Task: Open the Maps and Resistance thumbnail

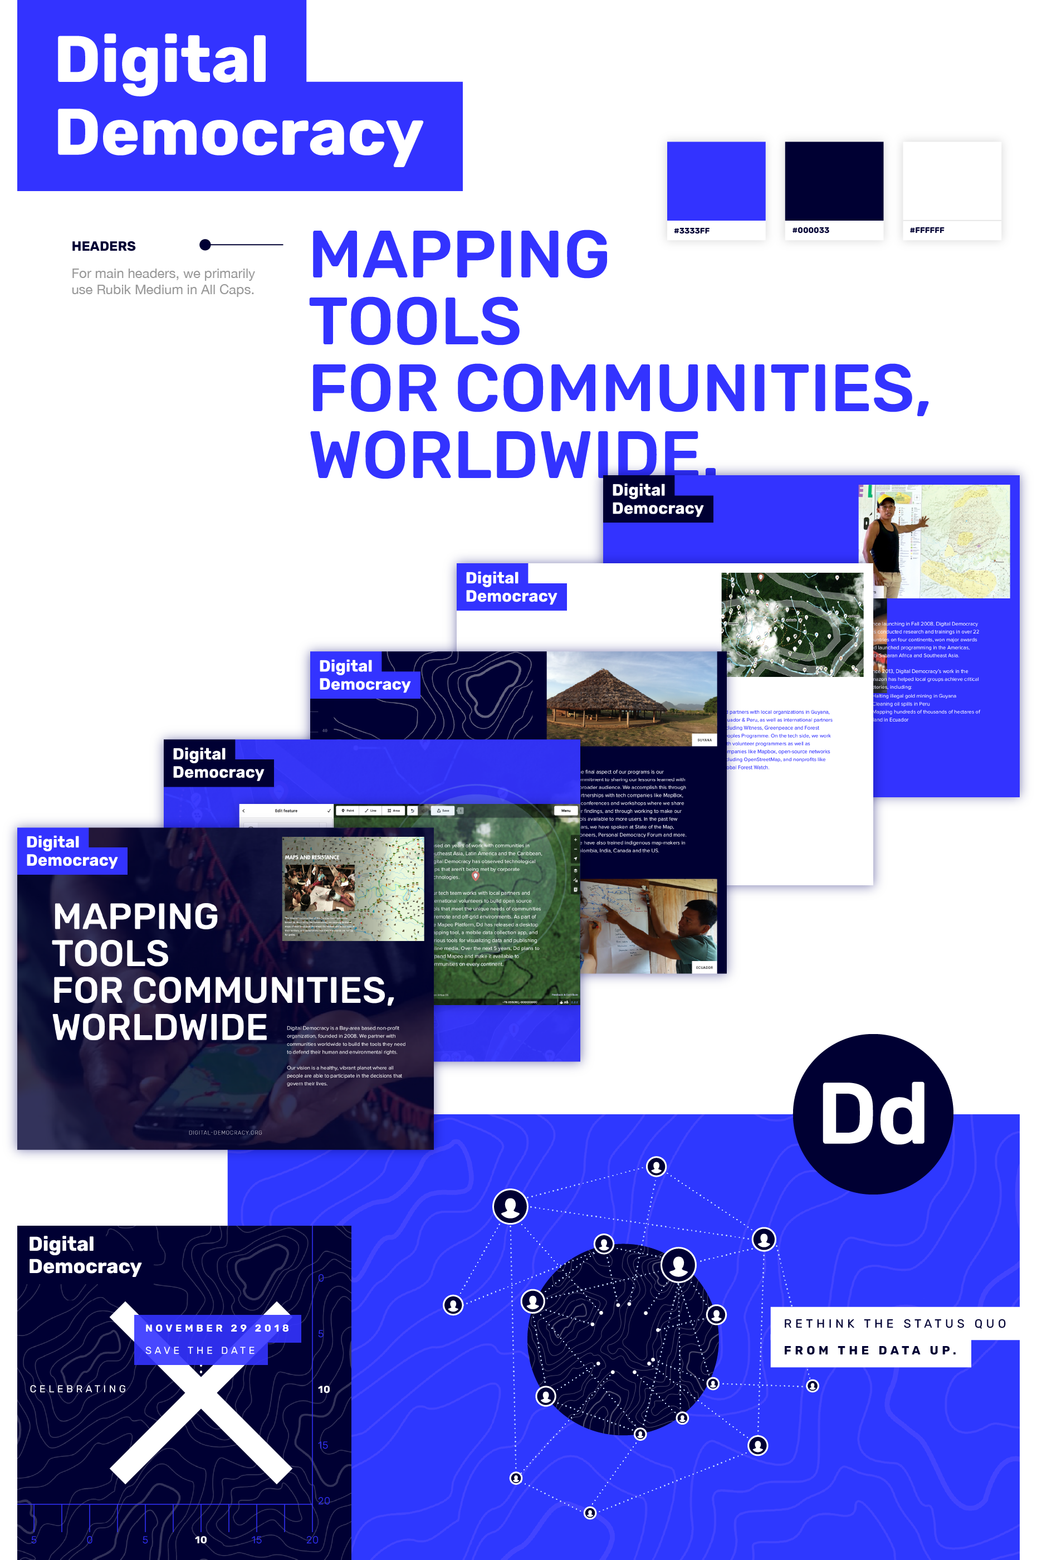Action: click(353, 889)
